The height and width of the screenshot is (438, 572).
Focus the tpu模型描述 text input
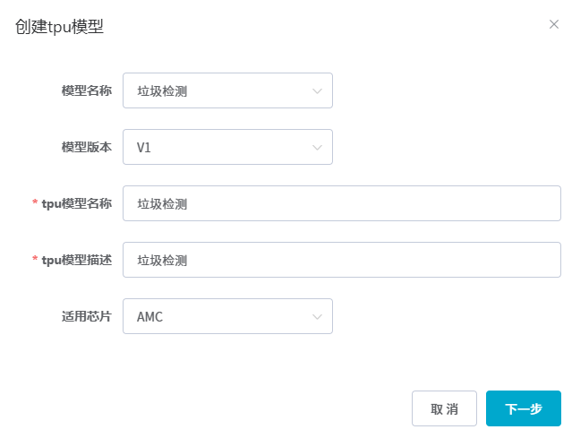(x=341, y=260)
